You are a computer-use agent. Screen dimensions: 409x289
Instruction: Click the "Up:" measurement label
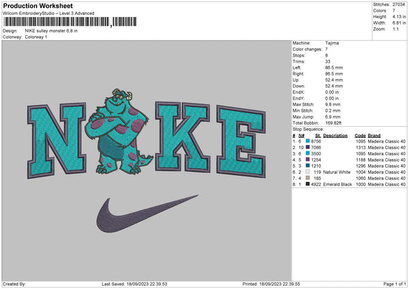click(296, 80)
